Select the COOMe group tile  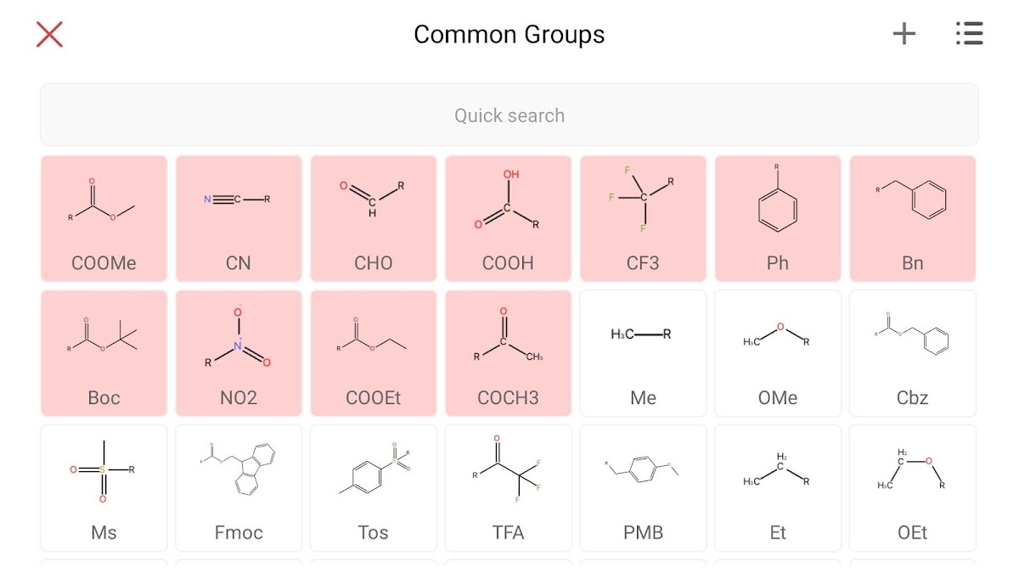click(x=104, y=218)
